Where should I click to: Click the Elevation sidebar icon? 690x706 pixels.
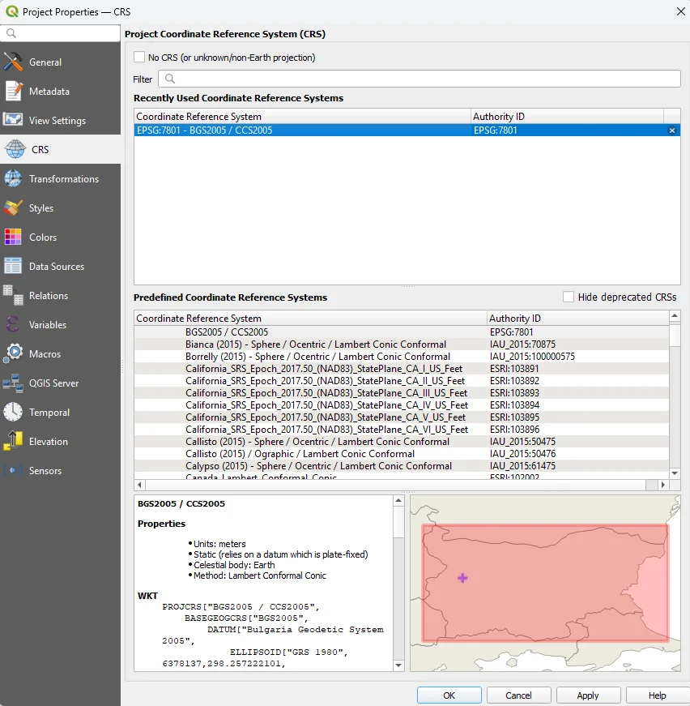[13, 442]
